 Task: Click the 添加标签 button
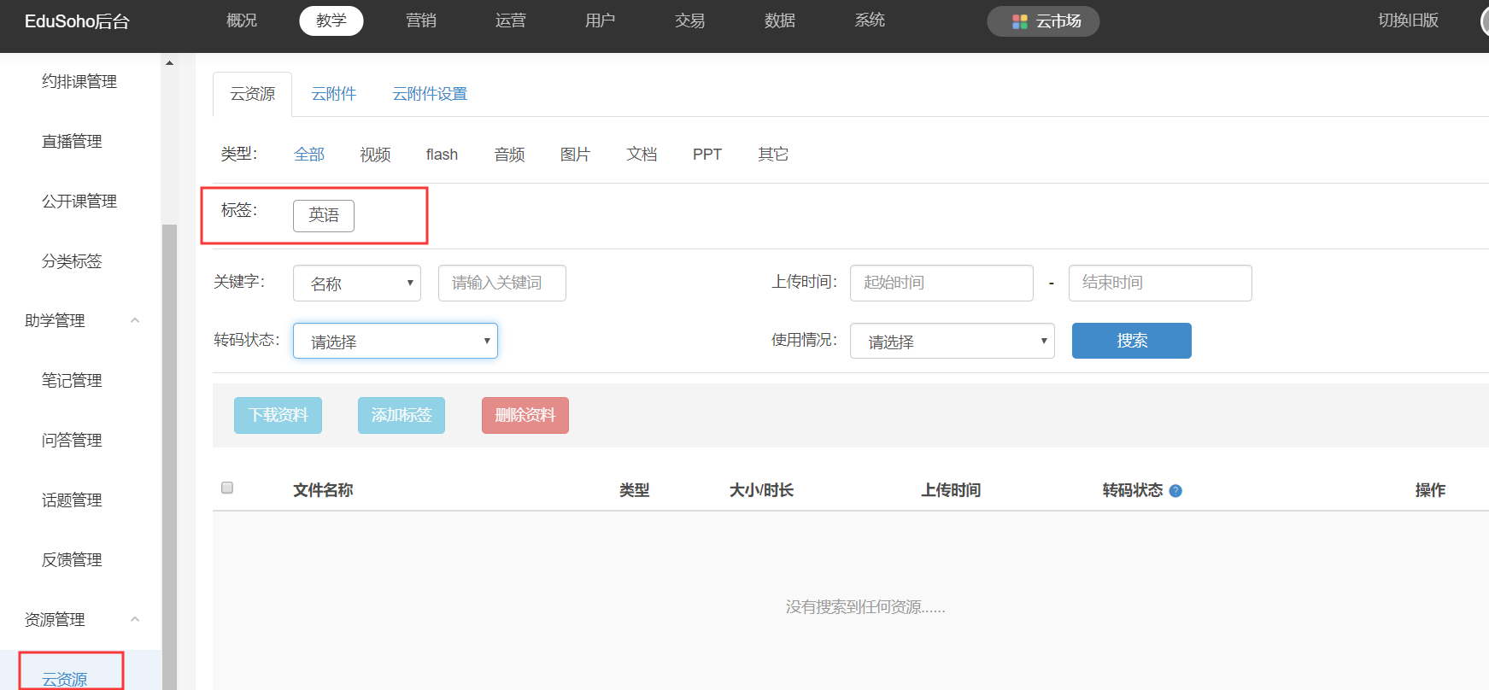pos(401,415)
